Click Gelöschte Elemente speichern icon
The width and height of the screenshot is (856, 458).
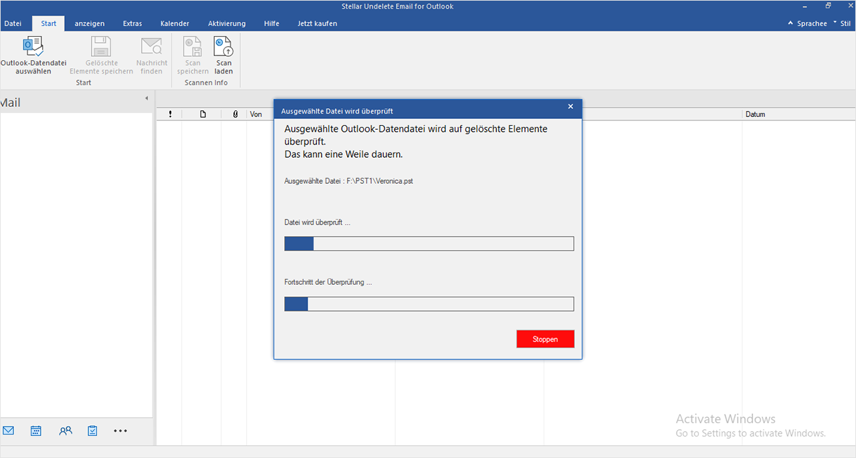101,46
